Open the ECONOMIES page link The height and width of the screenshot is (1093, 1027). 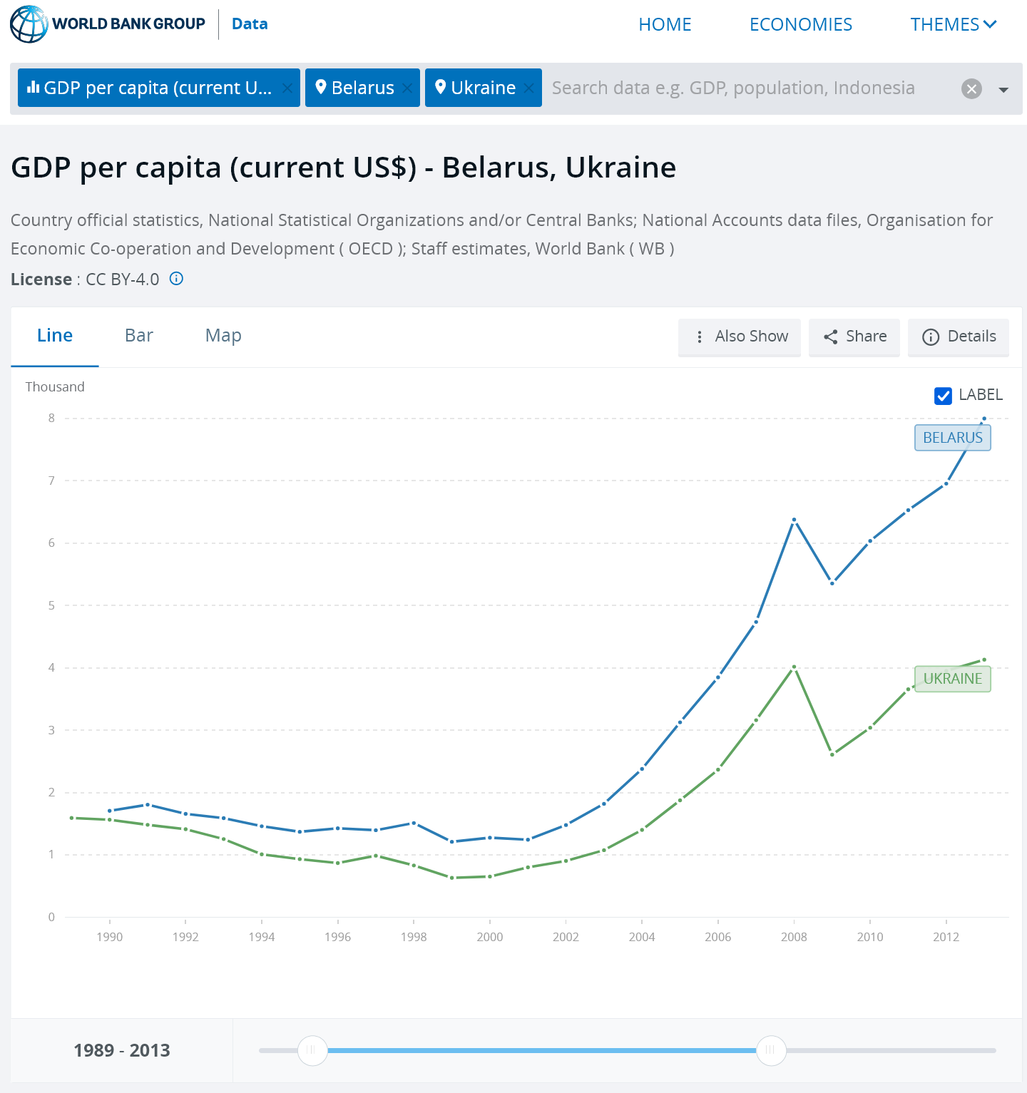pos(800,24)
